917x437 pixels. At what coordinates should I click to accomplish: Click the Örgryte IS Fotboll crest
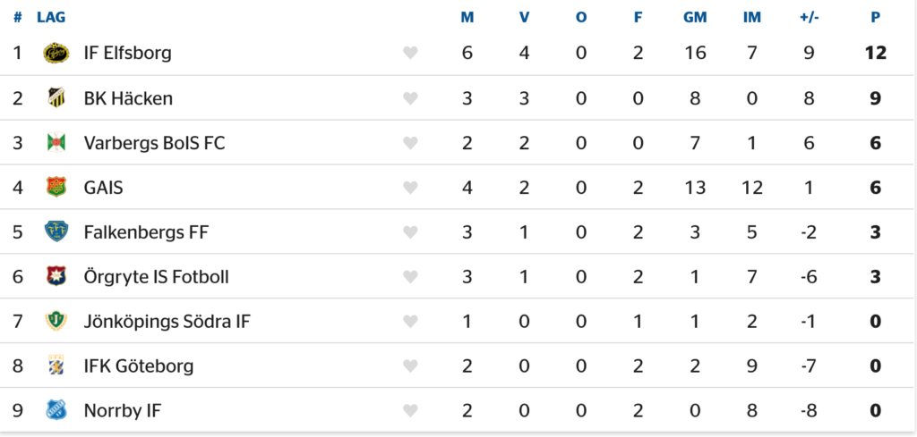(56, 276)
